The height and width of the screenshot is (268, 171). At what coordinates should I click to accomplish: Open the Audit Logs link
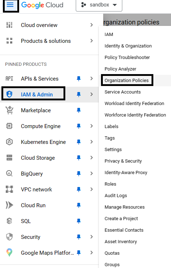pos(116,196)
